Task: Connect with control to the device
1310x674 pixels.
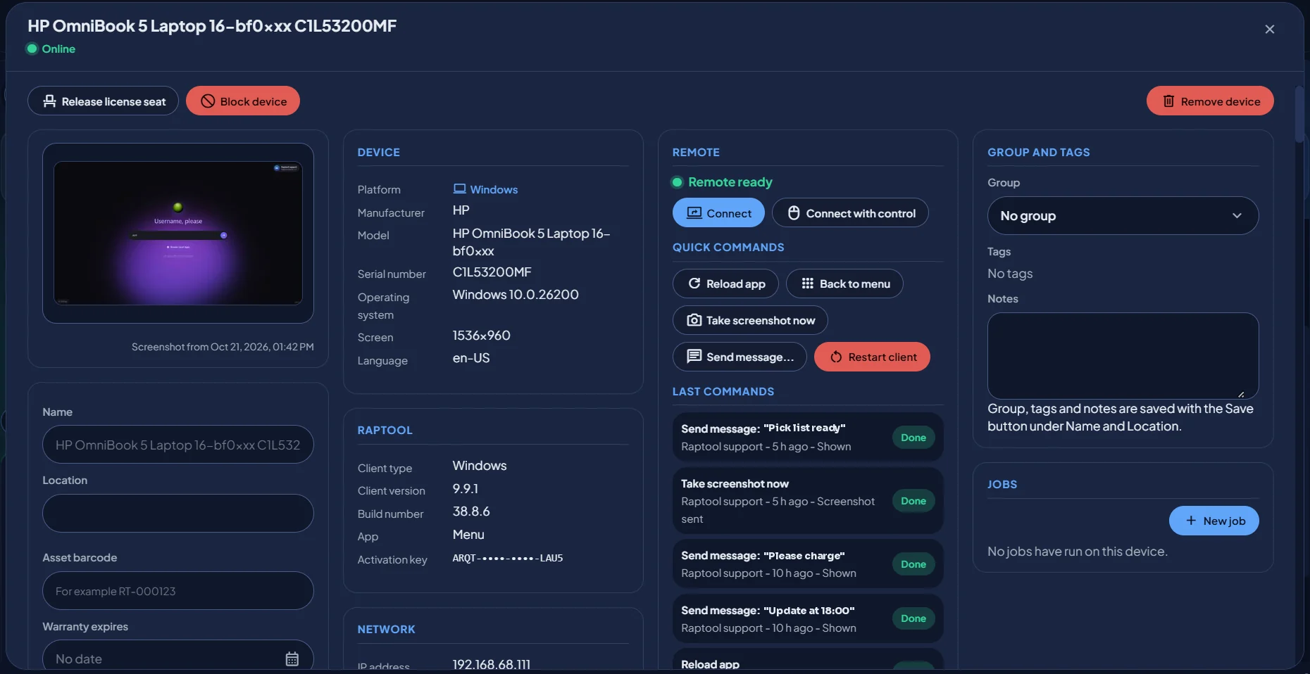Action: click(x=850, y=213)
